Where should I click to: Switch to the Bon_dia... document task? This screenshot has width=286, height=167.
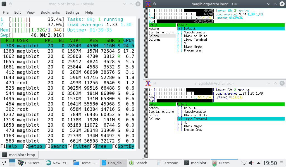114,163
